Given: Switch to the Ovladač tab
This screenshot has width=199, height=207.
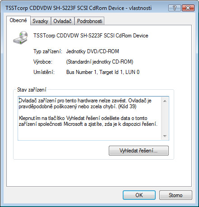Looking at the screenshot, I should tap(62, 21).
